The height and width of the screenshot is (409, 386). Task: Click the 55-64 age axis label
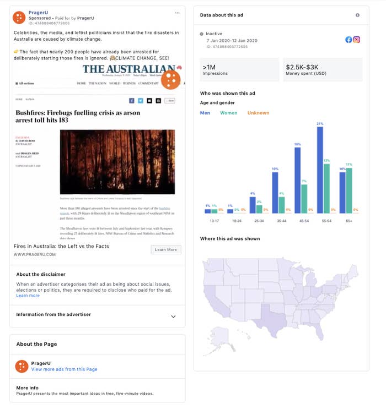tap(326, 221)
